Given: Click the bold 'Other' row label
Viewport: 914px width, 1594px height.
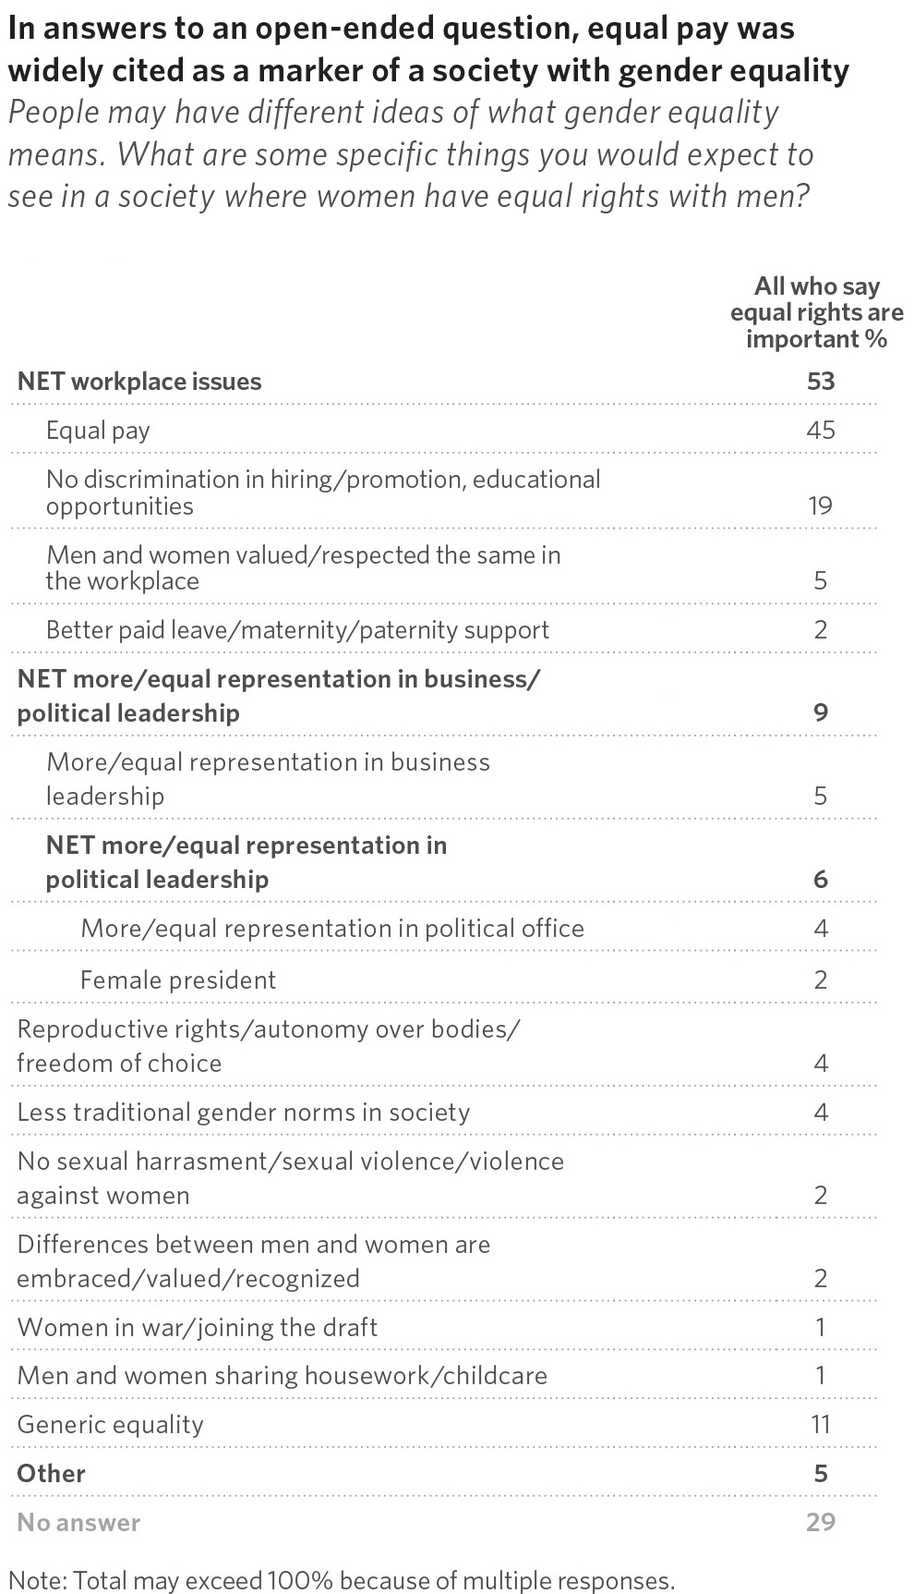Looking at the screenshot, I should (52, 1474).
